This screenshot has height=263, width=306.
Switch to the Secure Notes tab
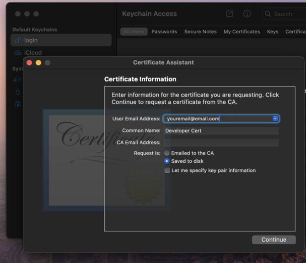200,31
